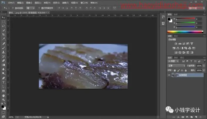Select the Move tool in the toolbox
Viewport: 207px width, 119px height.
[4, 17]
